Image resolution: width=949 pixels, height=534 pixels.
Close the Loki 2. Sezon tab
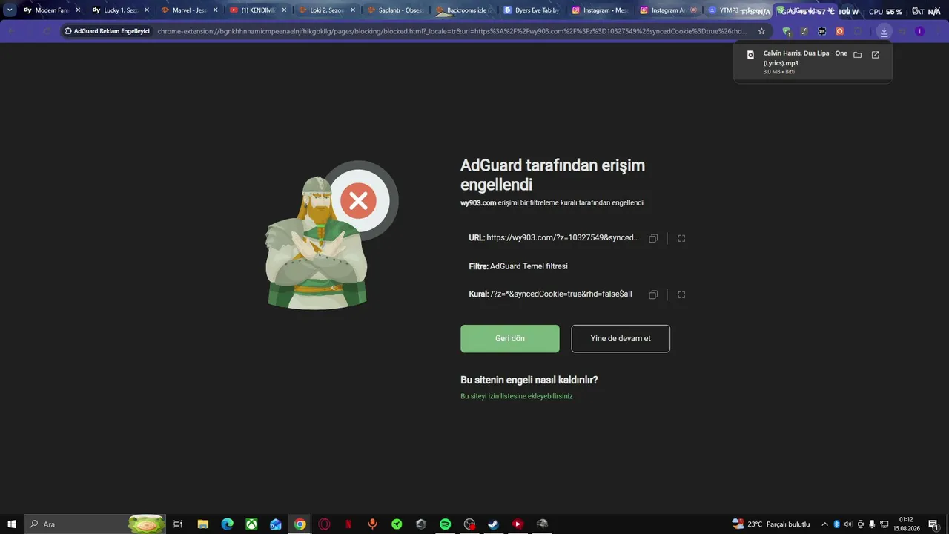pos(353,10)
